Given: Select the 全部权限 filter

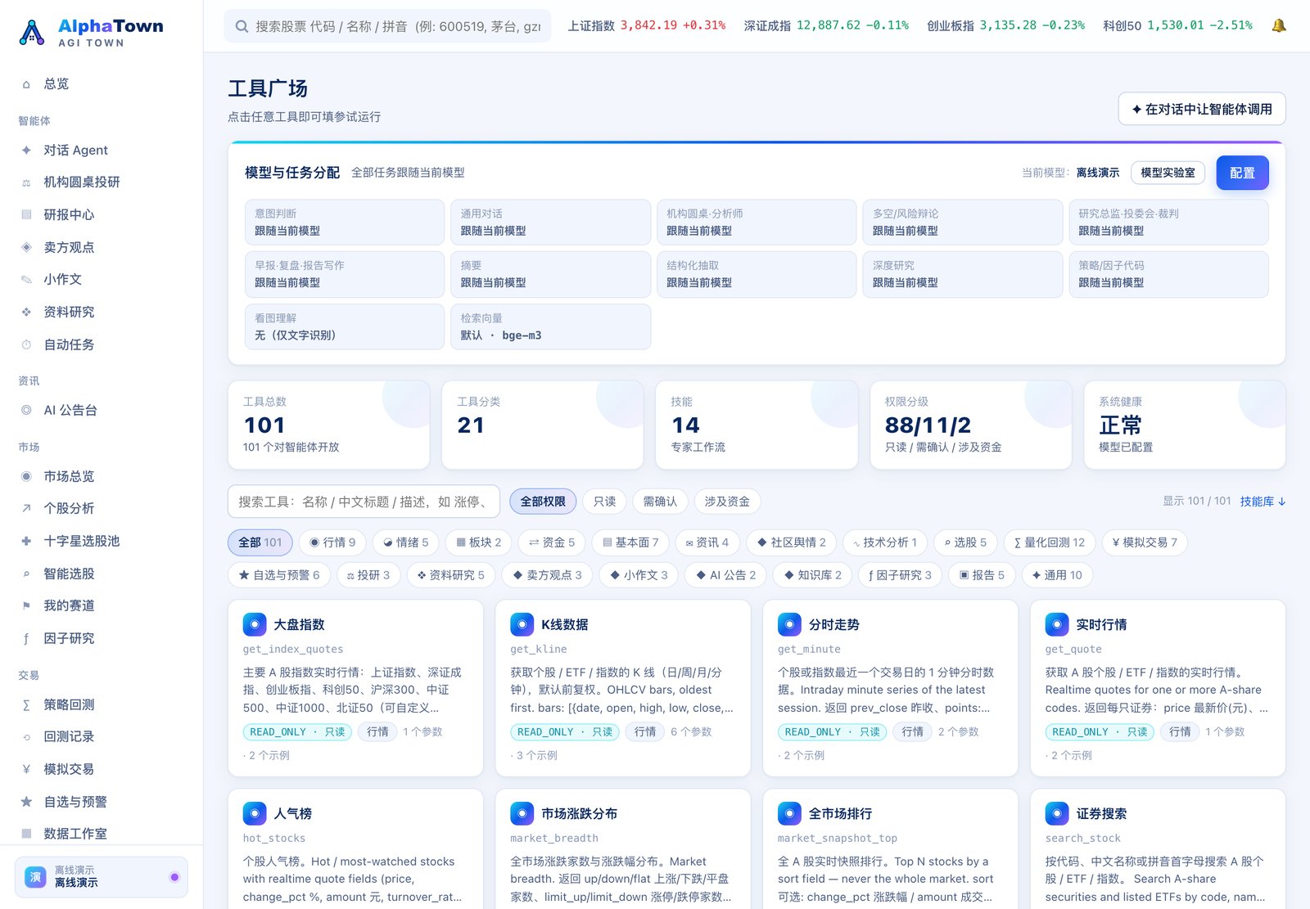Looking at the screenshot, I should point(543,502).
